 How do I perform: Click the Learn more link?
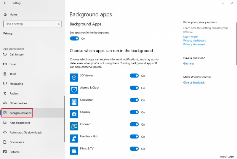coord(190,37)
